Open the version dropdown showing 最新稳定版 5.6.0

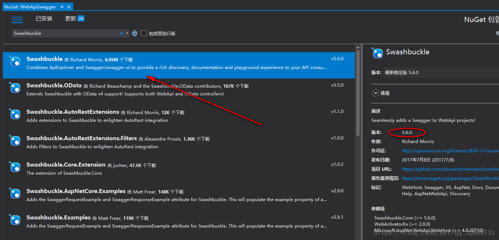[x=441, y=73]
